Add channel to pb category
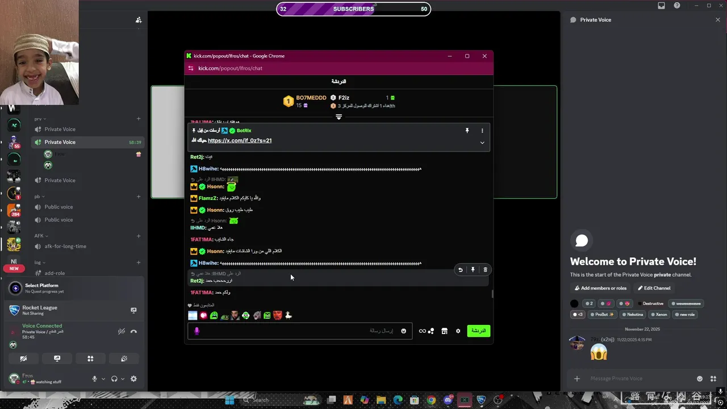 tap(139, 197)
